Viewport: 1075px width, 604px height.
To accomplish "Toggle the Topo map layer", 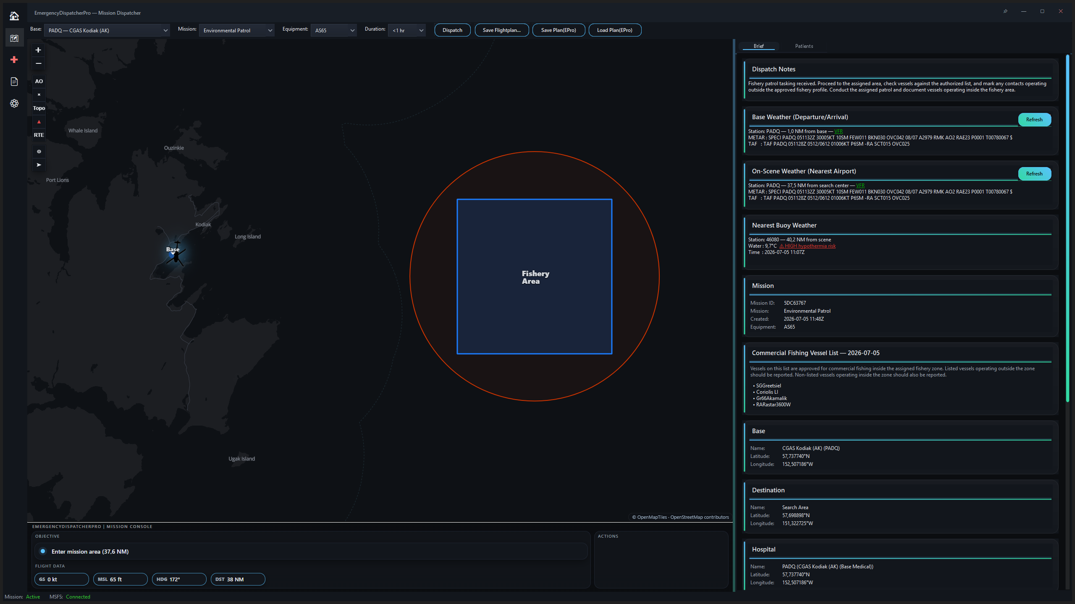I will pyautogui.click(x=39, y=108).
